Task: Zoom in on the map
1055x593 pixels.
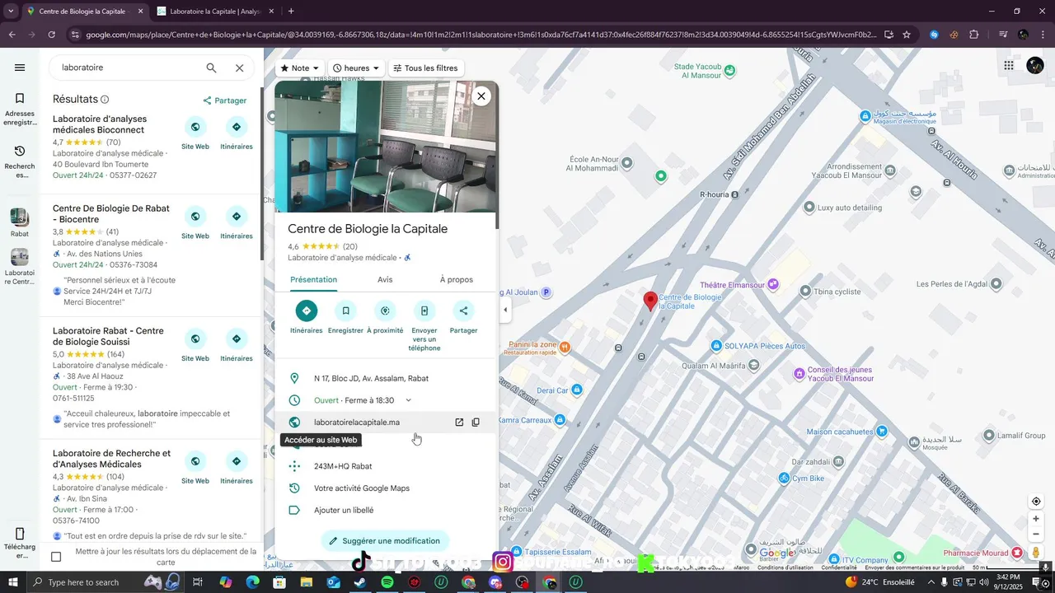Action: [1036, 519]
